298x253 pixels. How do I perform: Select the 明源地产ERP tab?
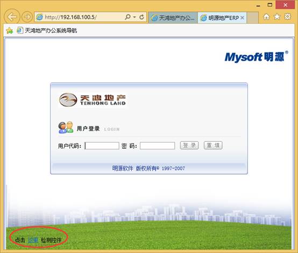click(220, 18)
